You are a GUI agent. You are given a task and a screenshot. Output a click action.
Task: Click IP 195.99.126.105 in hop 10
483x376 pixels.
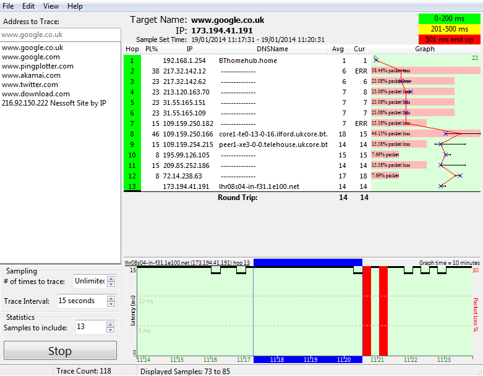pos(186,155)
